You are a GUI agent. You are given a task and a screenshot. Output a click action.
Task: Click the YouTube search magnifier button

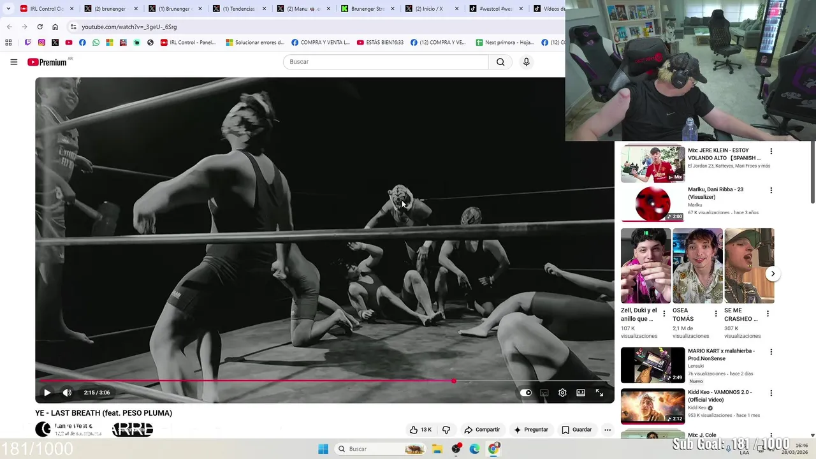[500, 62]
